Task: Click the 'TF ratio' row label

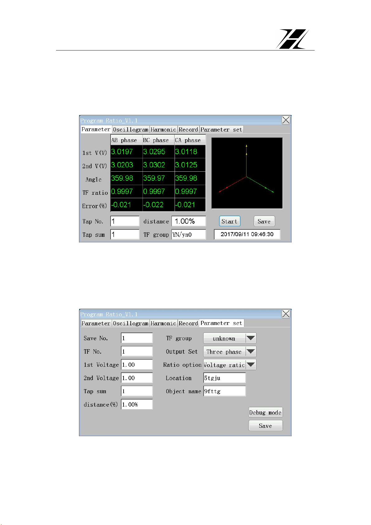Action: pyautogui.click(x=95, y=193)
